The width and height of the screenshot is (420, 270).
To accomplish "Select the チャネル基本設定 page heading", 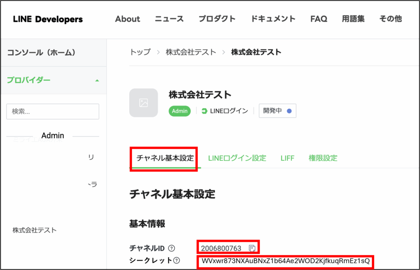I will (x=172, y=194).
